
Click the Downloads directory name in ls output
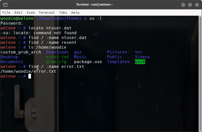click(x=57, y=52)
